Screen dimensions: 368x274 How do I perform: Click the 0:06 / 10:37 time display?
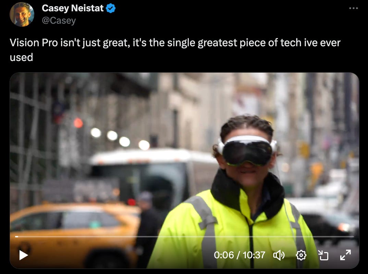(x=240, y=255)
